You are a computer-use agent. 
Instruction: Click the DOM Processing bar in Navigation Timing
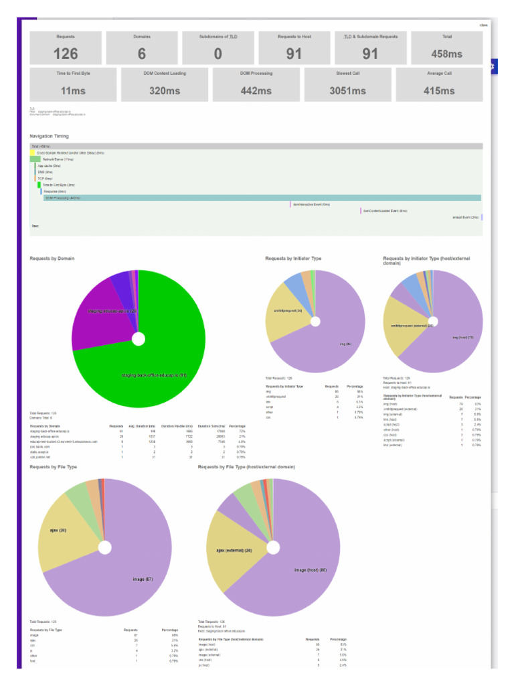click(x=262, y=198)
